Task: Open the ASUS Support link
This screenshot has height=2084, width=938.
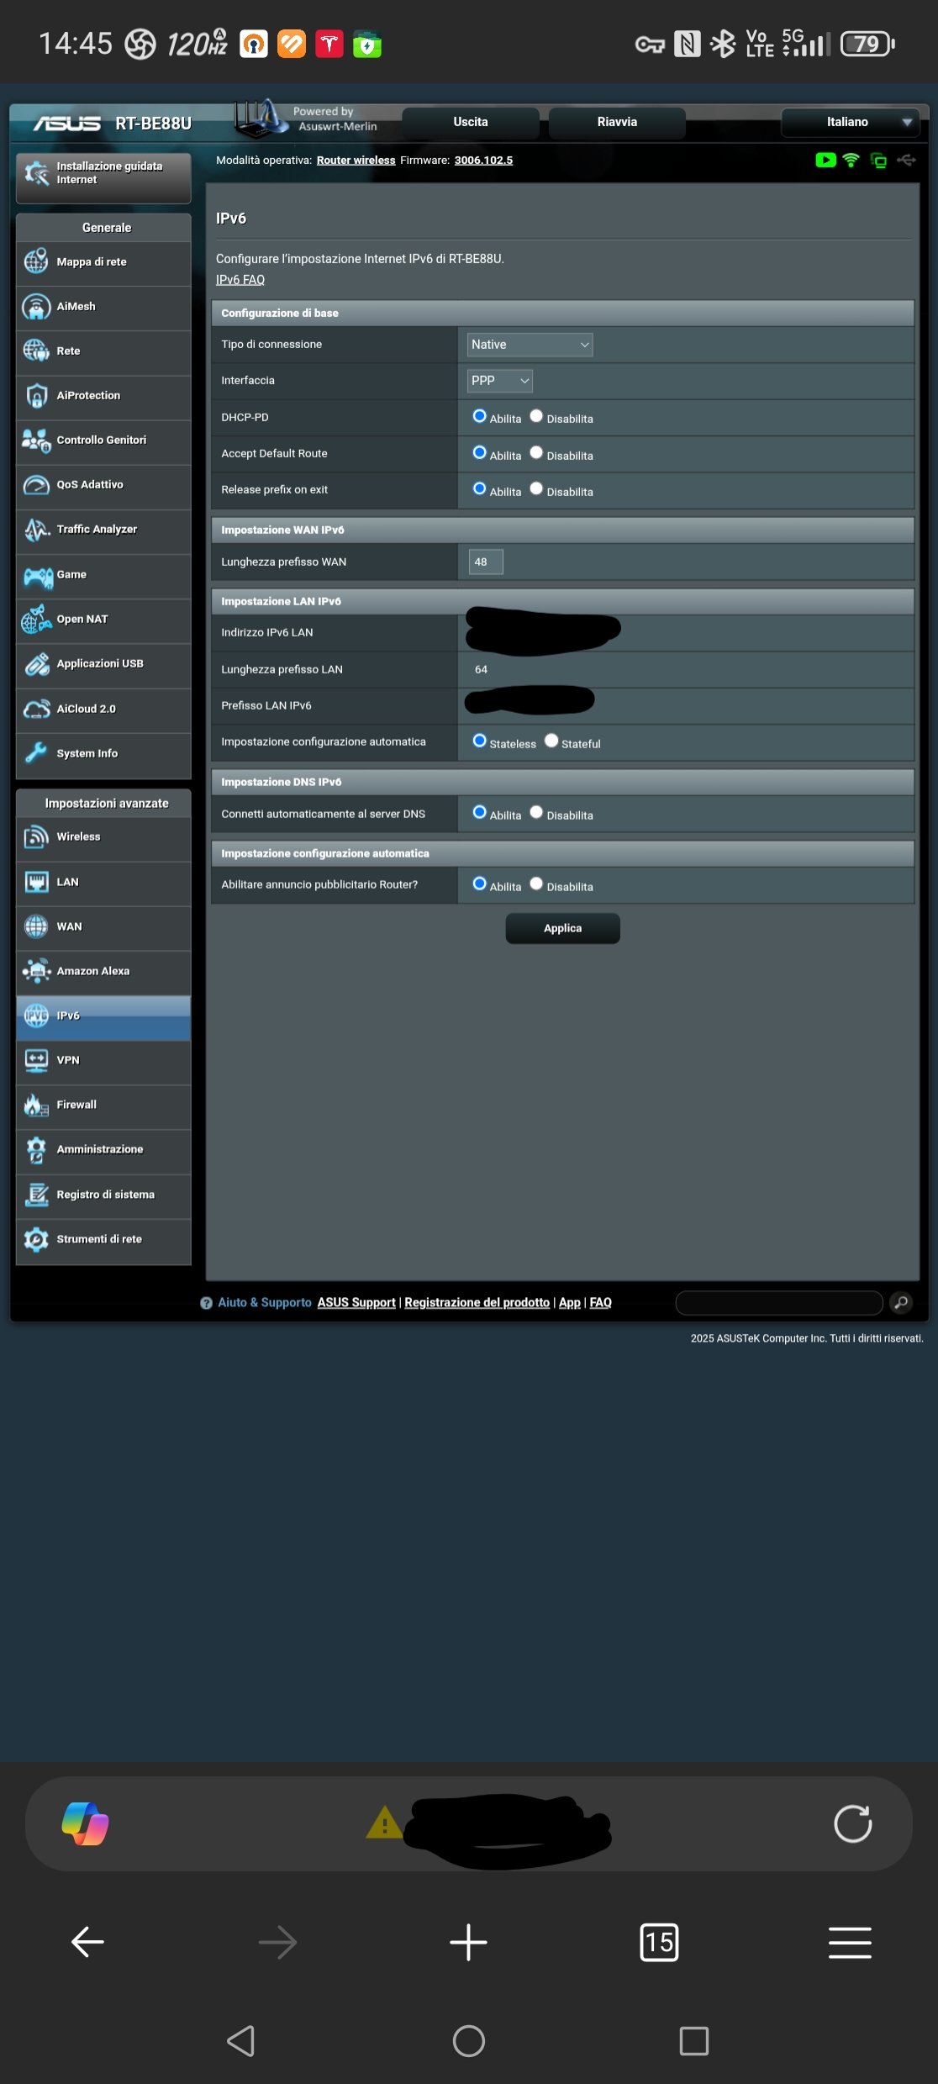Action: click(356, 1302)
